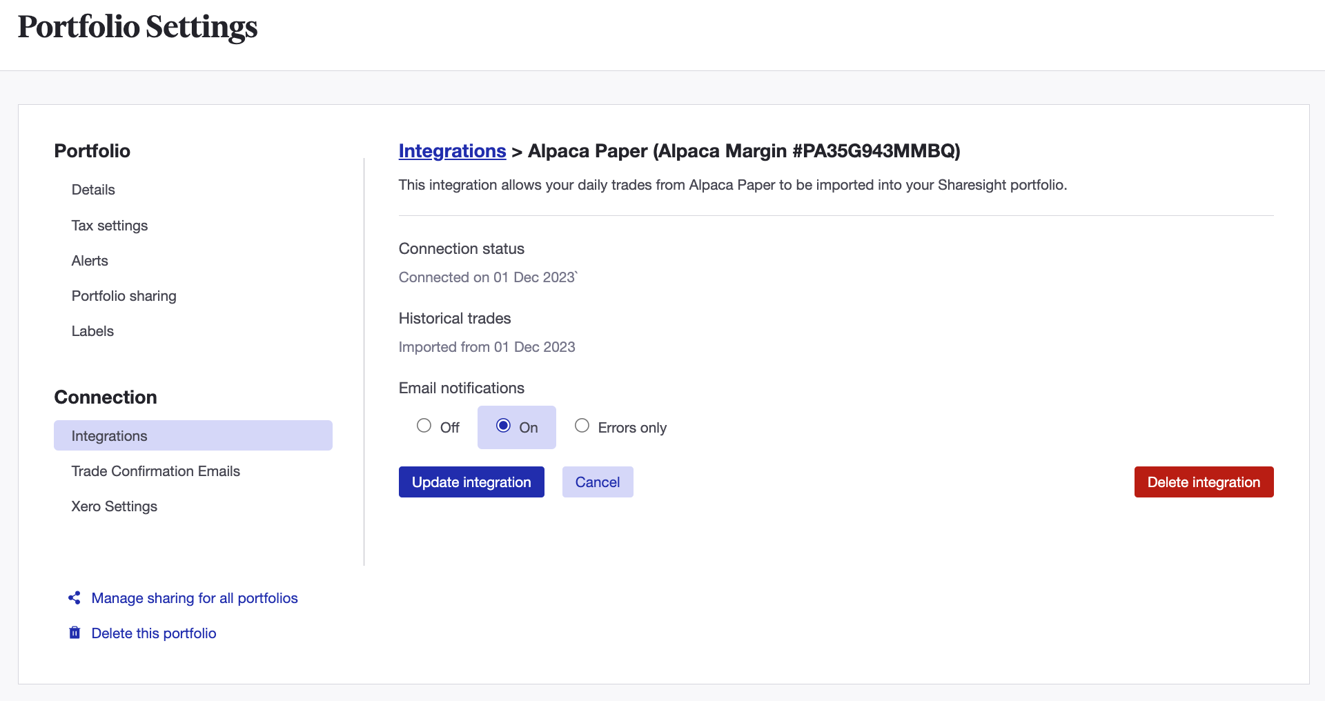Select the Off email notifications radio
The width and height of the screenshot is (1325, 701).
(x=424, y=426)
